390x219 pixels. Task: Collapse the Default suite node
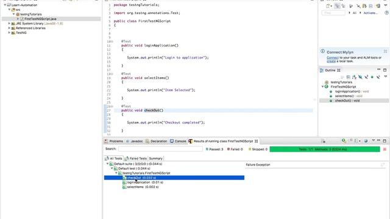tap(107, 164)
